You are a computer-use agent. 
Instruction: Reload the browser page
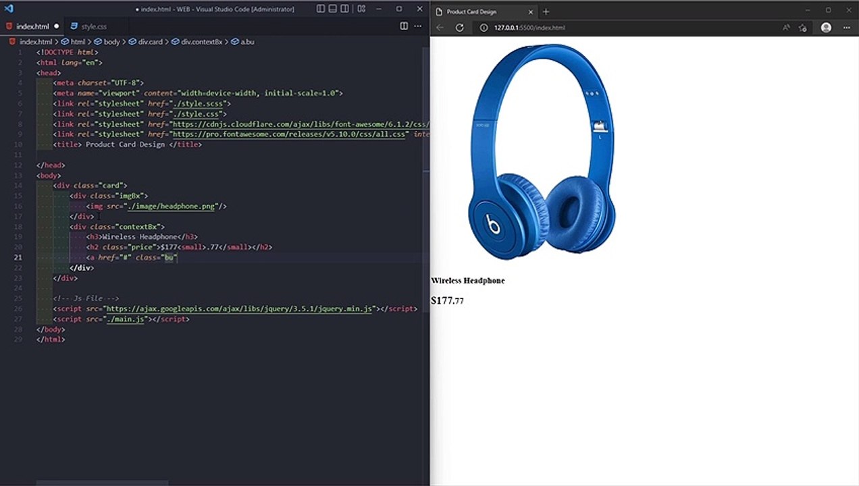point(460,28)
